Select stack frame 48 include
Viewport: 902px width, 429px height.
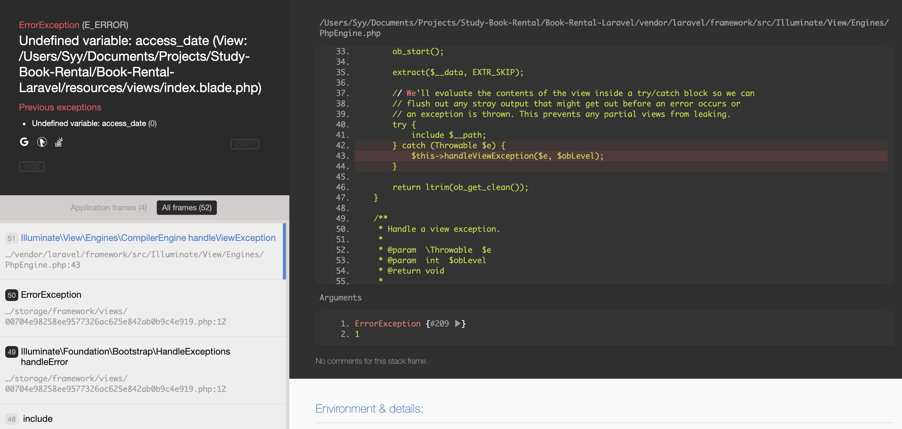[38, 419]
